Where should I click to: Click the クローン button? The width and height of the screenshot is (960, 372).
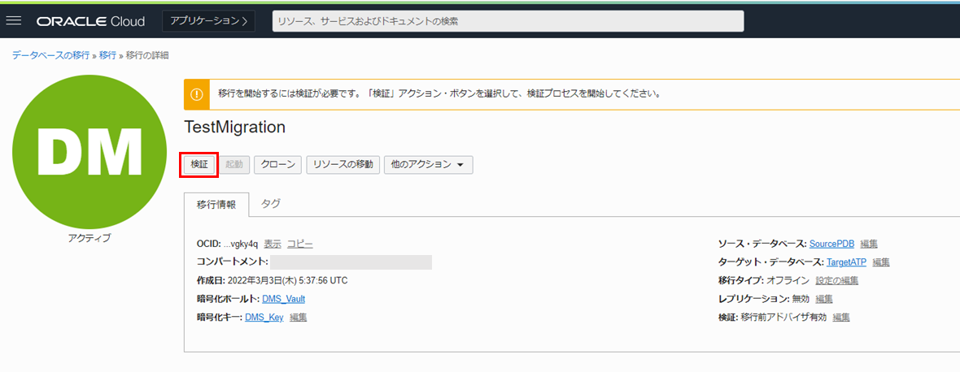pos(278,164)
